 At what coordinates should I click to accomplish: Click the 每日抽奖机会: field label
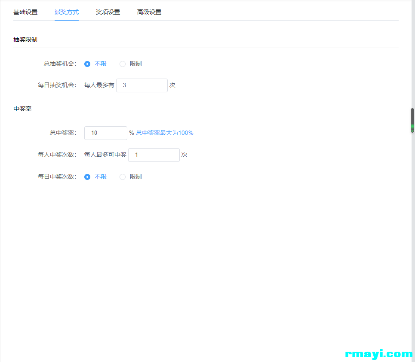(x=57, y=85)
